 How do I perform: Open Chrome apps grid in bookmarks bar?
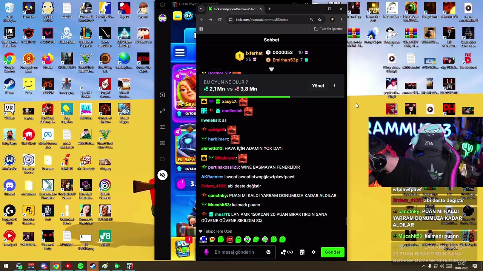pos(201,29)
